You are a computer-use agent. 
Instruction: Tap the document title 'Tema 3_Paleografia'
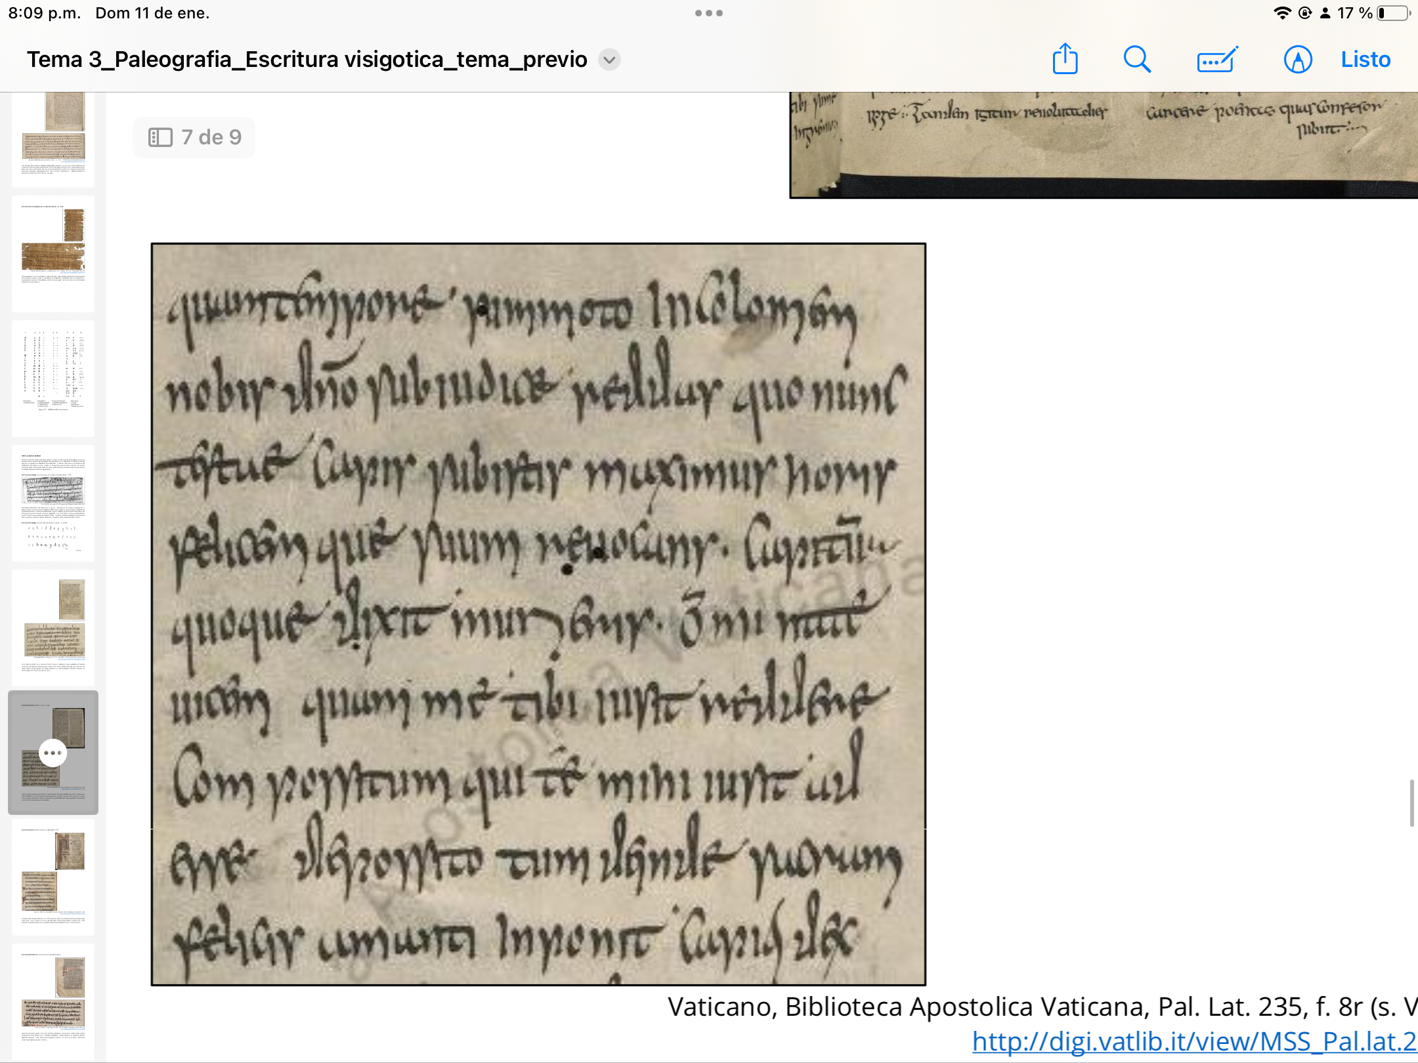coord(307,60)
